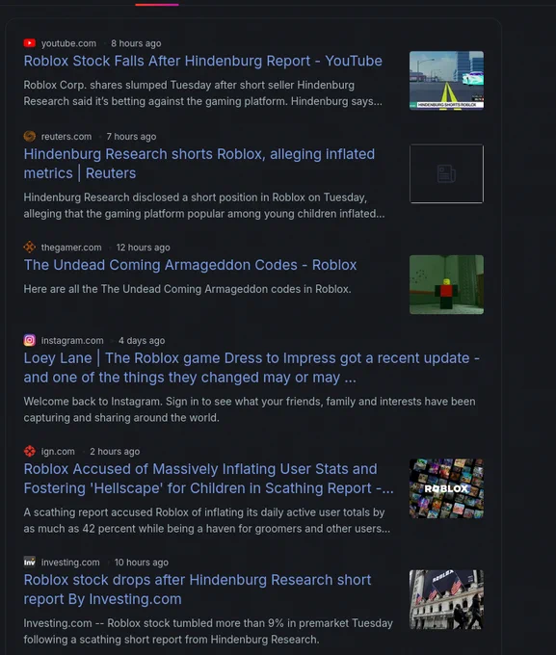Viewport: 556px width, 655px height.
Task: Click the '2 hours ago' timestamp
Action: pyautogui.click(x=115, y=452)
